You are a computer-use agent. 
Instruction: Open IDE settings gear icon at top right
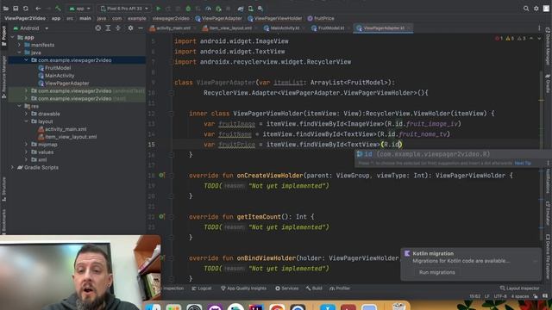(x=536, y=9)
